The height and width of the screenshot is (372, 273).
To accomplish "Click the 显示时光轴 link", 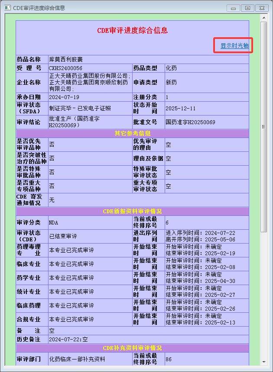I will click(x=234, y=46).
